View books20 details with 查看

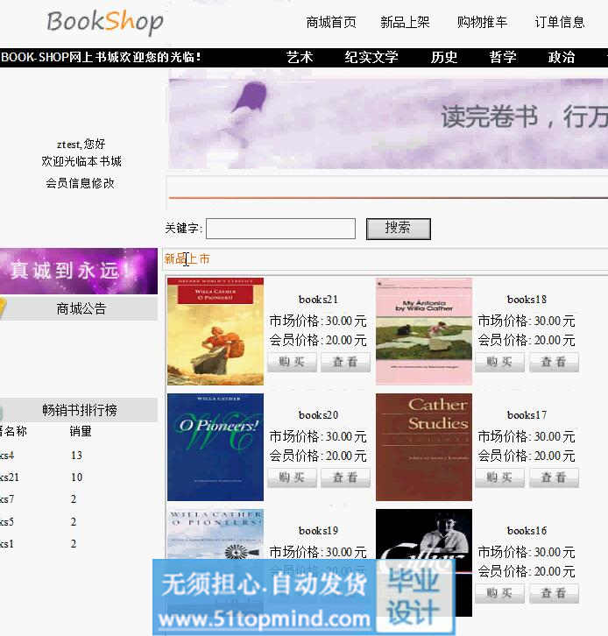(x=345, y=477)
